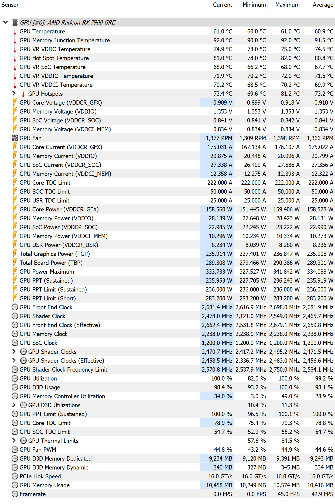Click lightning icon beside GPU Core TDC Limit amps
The height and width of the screenshot is (504, 335).
click(15, 183)
